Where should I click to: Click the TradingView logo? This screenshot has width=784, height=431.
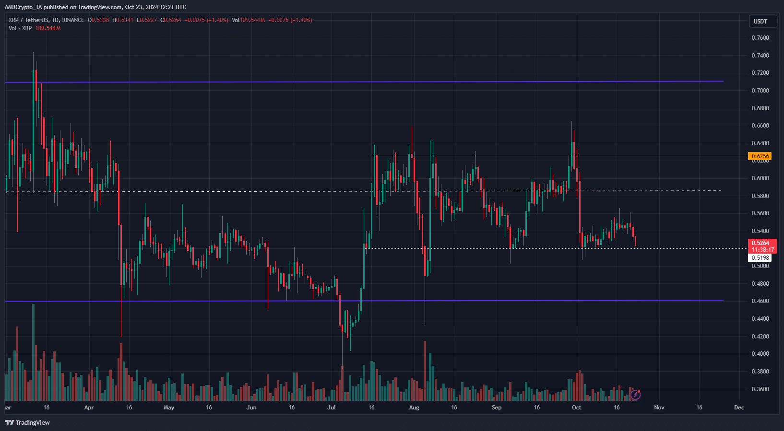click(27, 422)
